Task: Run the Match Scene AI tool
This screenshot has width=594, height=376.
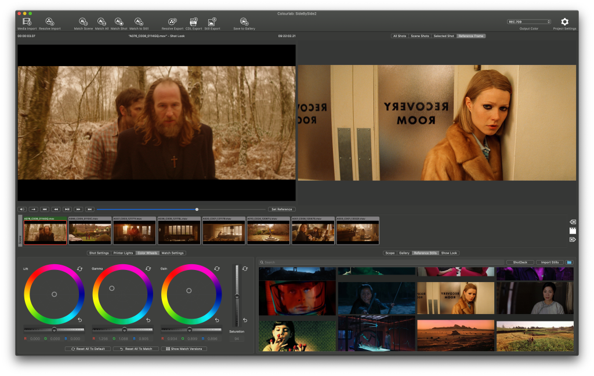Action: (83, 21)
